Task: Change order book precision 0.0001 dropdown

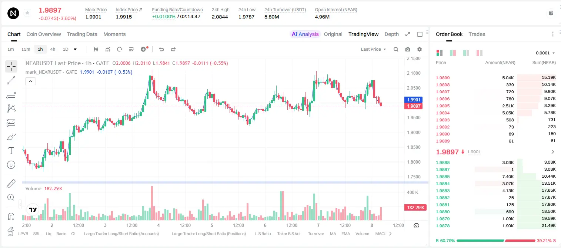Action: [x=545, y=53]
